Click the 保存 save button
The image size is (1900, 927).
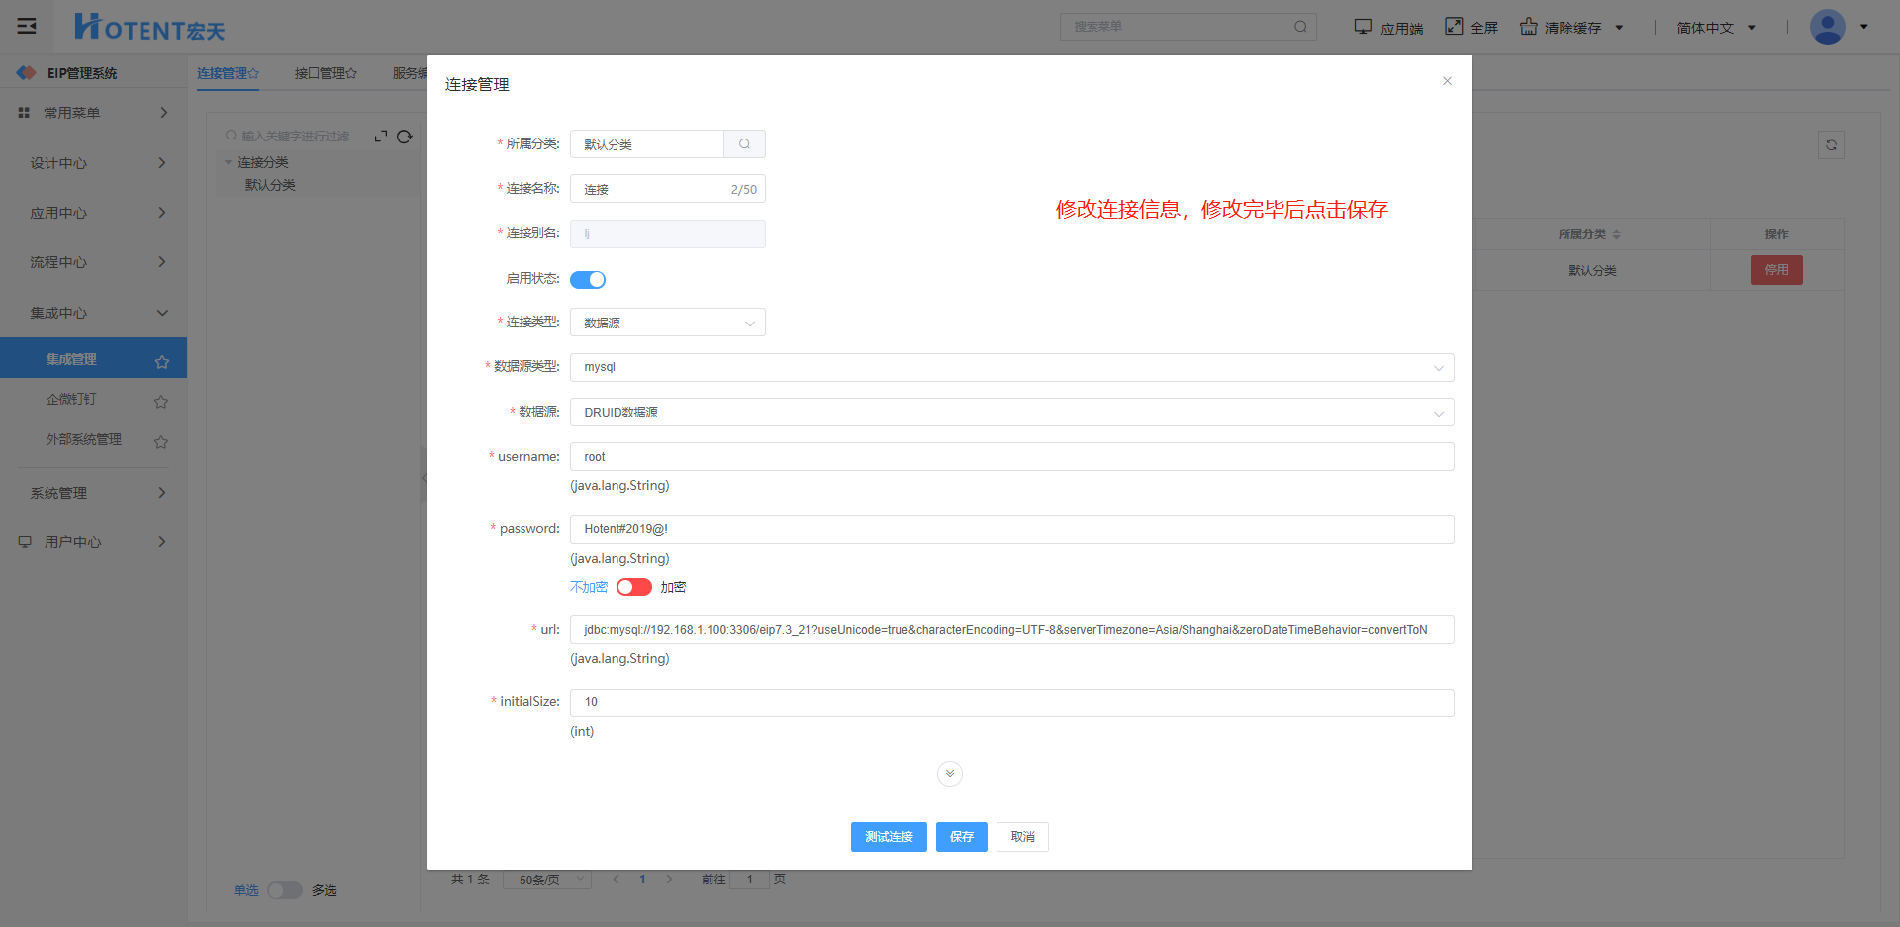(961, 837)
